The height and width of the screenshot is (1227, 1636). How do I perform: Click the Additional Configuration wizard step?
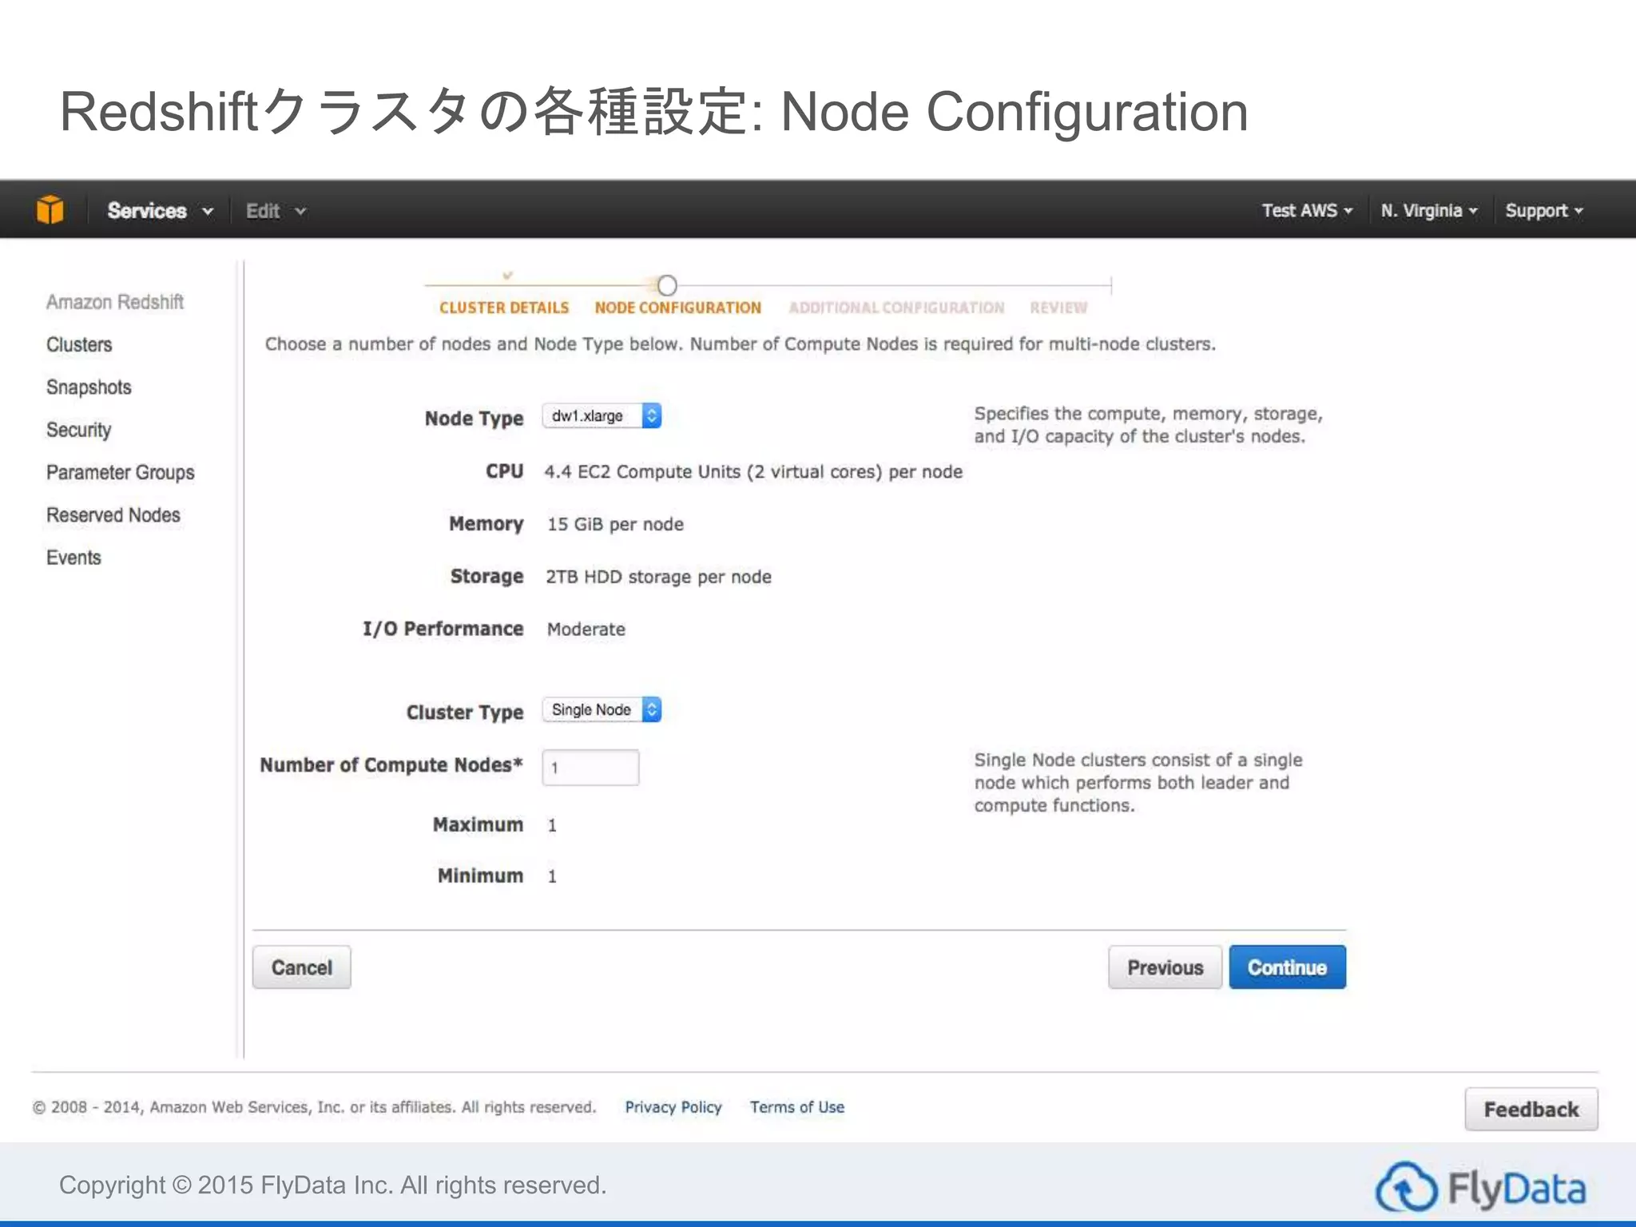896,308
